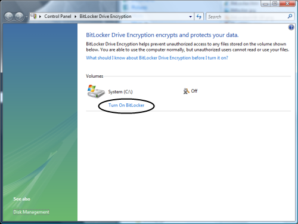Select BitLocker Drive Encryption breadcrumb

(105, 16)
